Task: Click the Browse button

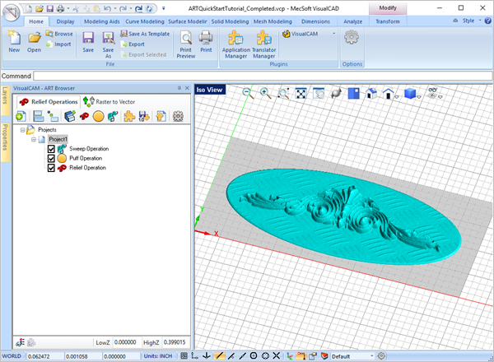Action: click(x=59, y=34)
